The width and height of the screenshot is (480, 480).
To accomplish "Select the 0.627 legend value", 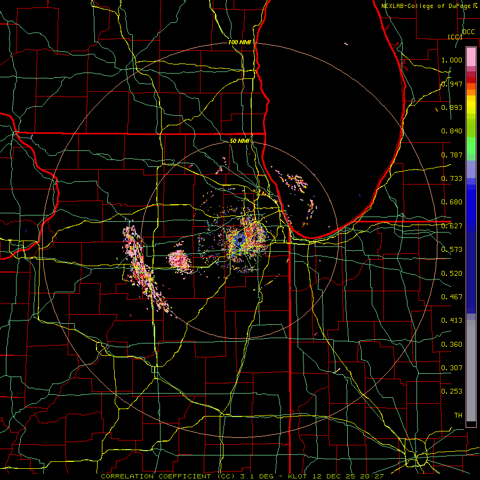I will tap(452, 226).
